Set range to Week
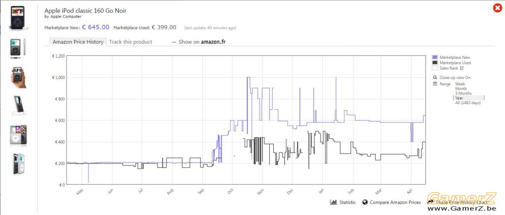505x215 pixels. tap(460, 84)
